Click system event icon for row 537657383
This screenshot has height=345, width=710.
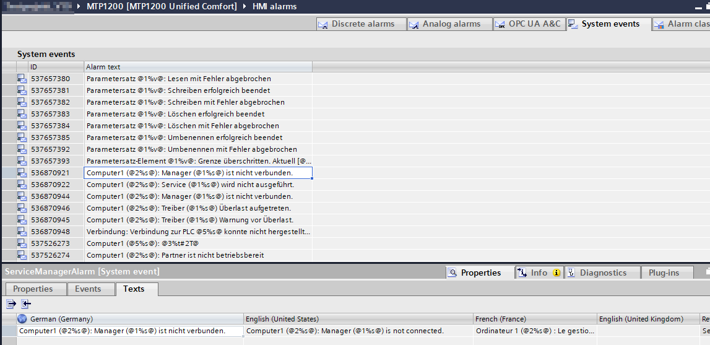[22, 114]
